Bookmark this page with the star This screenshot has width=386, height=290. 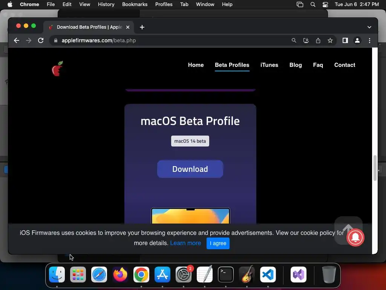point(330,40)
